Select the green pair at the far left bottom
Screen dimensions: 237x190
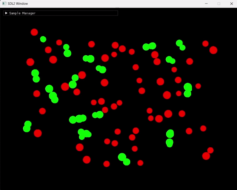tap(27, 126)
